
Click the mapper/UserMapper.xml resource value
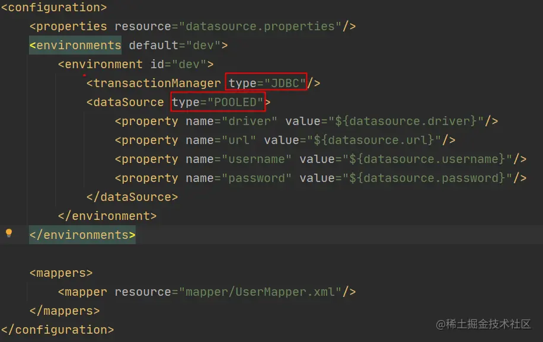coord(260,292)
